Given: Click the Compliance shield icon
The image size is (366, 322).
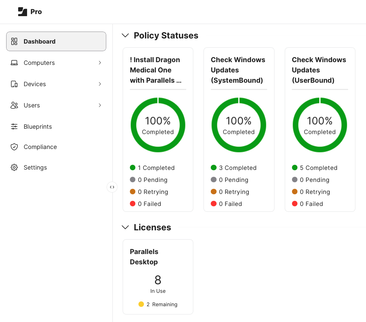Looking at the screenshot, I should point(14,147).
